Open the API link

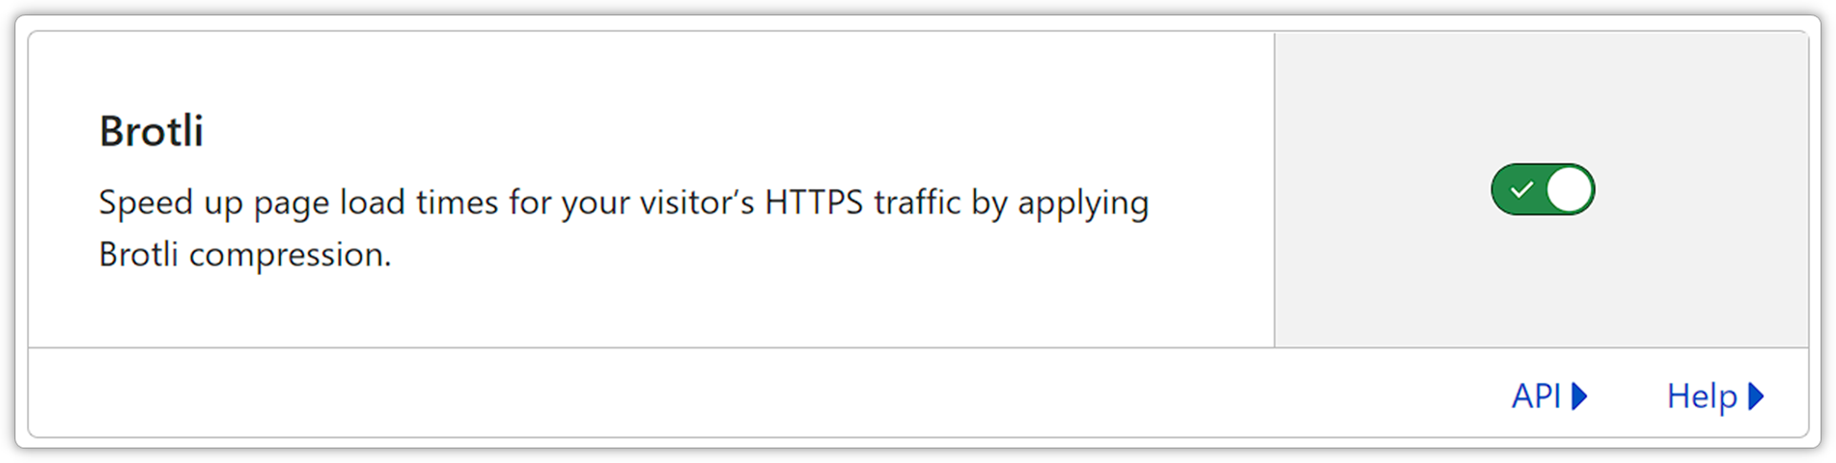click(x=1549, y=395)
